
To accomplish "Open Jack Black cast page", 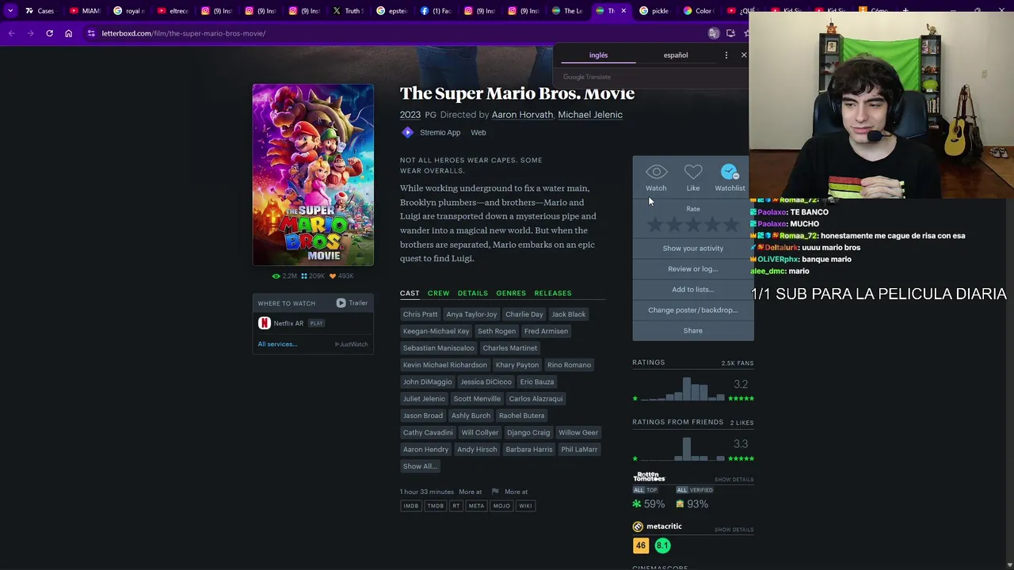I will click(569, 314).
